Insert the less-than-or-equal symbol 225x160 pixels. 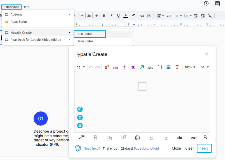[151, 138]
